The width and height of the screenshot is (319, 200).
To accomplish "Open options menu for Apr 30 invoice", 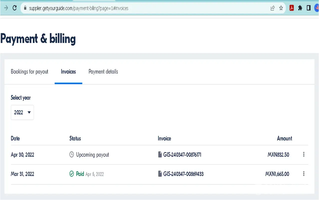I will pyautogui.click(x=304, y=154).
